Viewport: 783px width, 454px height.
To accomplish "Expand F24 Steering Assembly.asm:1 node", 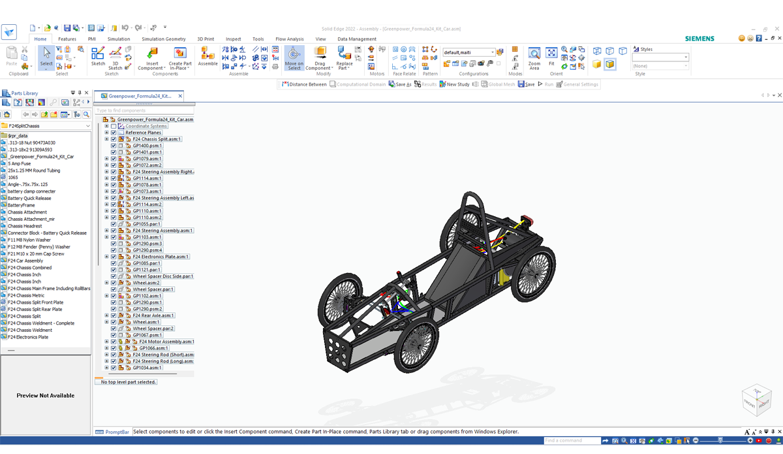I will (x=106, y=231).
